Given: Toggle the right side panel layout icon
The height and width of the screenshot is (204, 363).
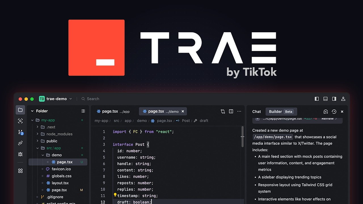Looking at the screenshot, I should [x=334, y=99].
